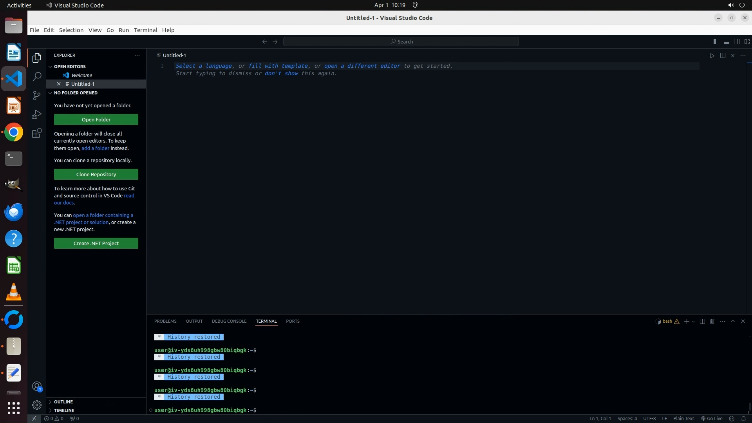This screenshot has height=423, width=752.
Task: Open the Search view in activity bar
Action: 37,77
